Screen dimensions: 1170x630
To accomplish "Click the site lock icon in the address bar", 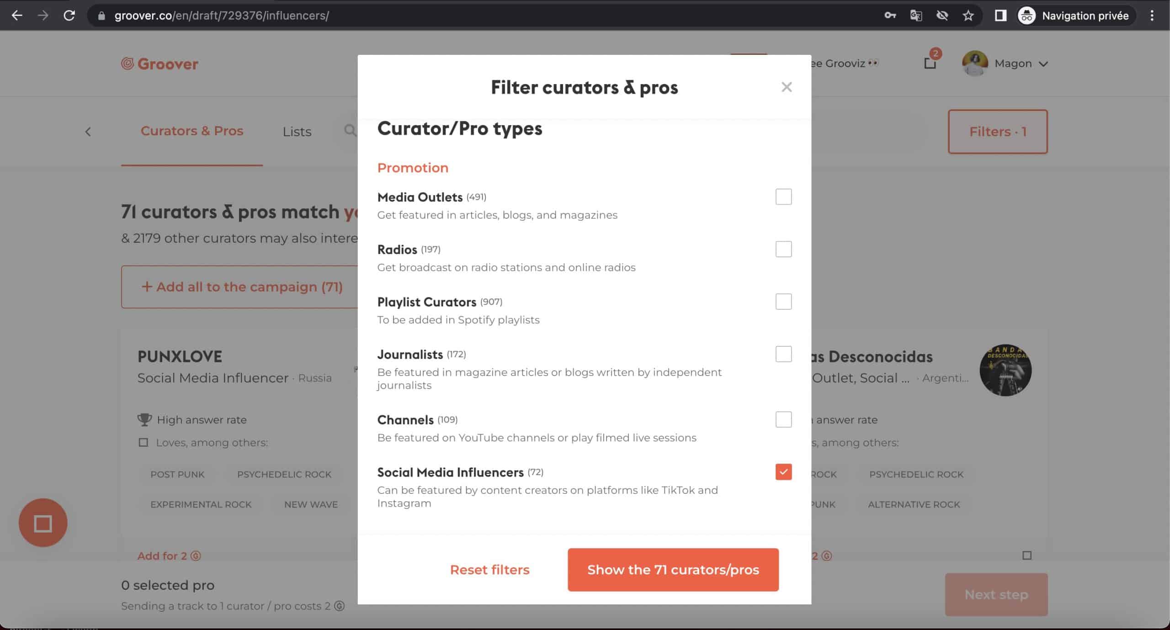I will (x=102, y=16).
